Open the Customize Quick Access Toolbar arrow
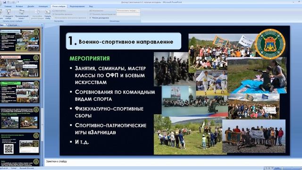 18,2
